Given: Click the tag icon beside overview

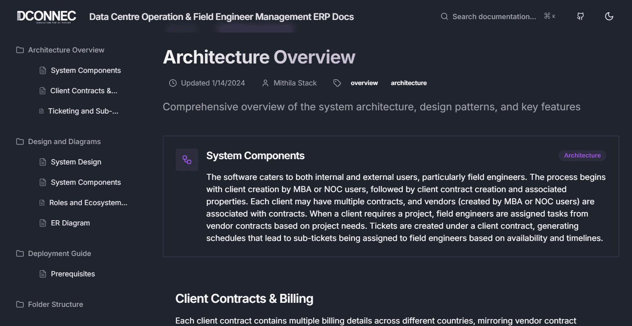Looking at the screenshot, I should [x=337, y=83].
